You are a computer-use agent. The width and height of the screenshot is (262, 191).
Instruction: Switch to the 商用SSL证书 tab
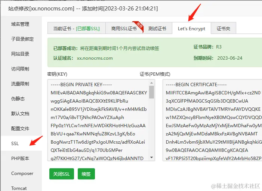coord(124,28)
